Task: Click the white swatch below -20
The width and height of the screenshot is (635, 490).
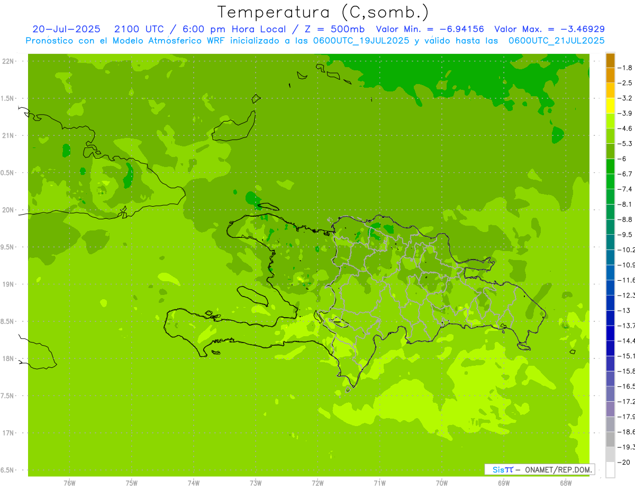Action: 610,470
